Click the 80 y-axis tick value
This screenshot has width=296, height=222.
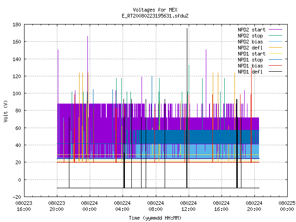(x=18, y=111)
